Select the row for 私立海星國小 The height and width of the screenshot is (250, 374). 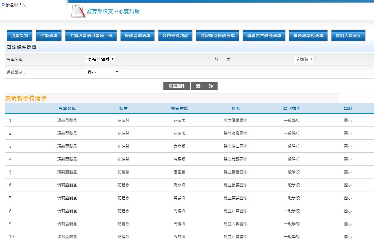pos(235,121)
